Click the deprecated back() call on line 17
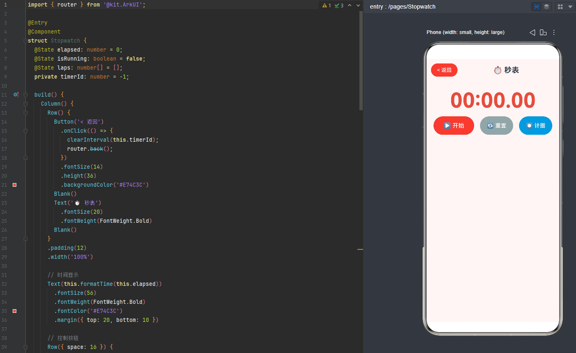Viewport: 576px width, 353px height. click(97, 149)
